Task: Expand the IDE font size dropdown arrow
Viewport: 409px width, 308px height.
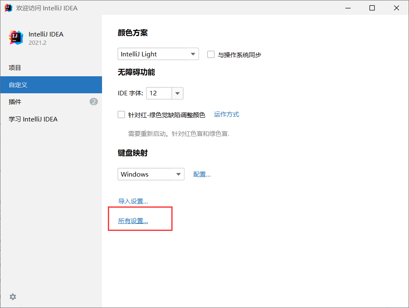Action: (x=178, y=93)
